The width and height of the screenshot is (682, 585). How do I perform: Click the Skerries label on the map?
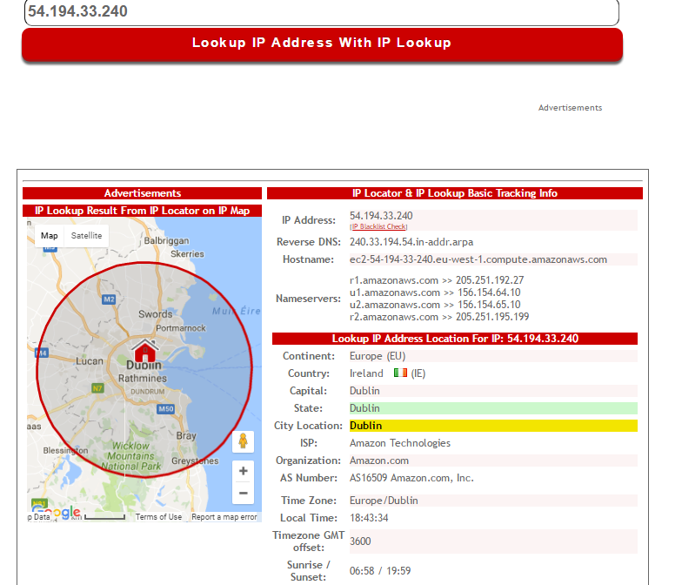click(x=187, y=254)
